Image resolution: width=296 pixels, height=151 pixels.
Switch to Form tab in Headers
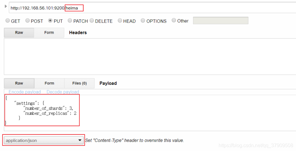[x=49, y=32]
